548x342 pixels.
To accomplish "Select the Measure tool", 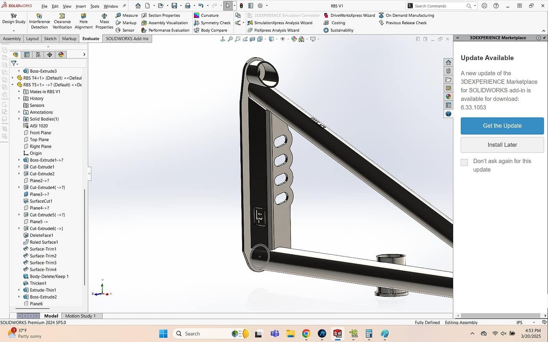I will 126,15.
